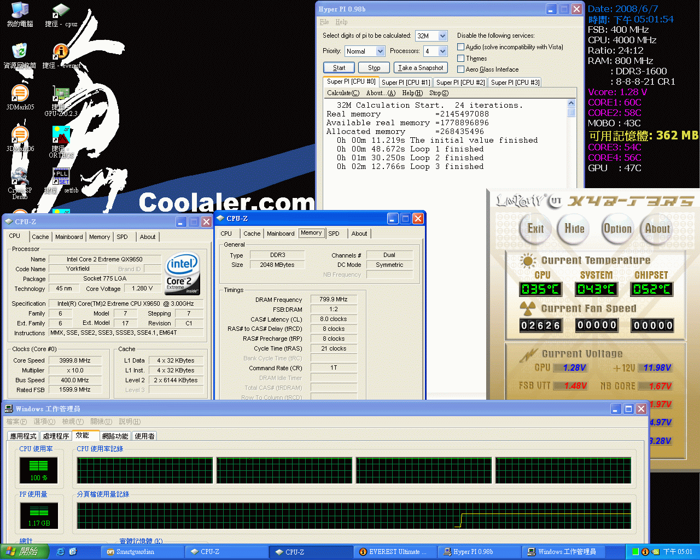Click the CPU temperature 035°C display
The height and width of the screenshot is (560, 700).
click(540, 289)
